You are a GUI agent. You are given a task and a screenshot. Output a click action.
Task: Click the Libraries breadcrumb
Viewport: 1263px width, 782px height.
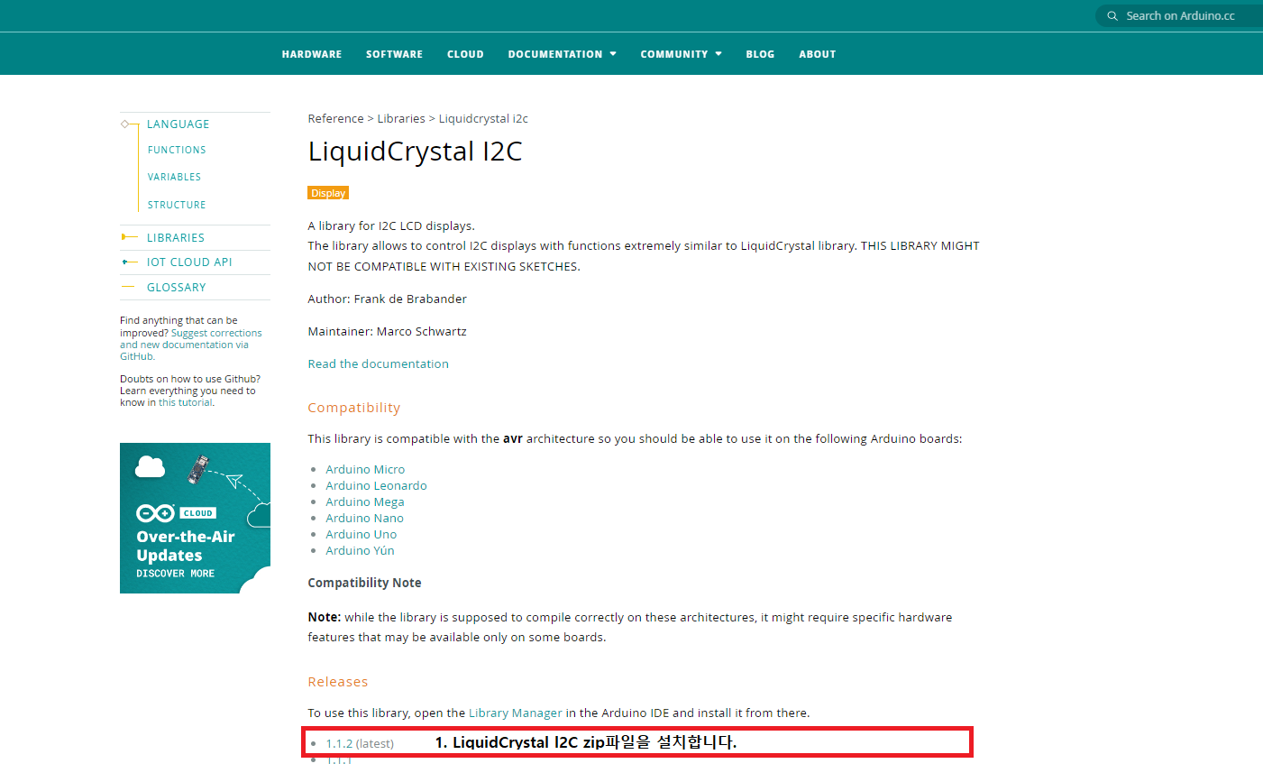click(x=401, y=118)
